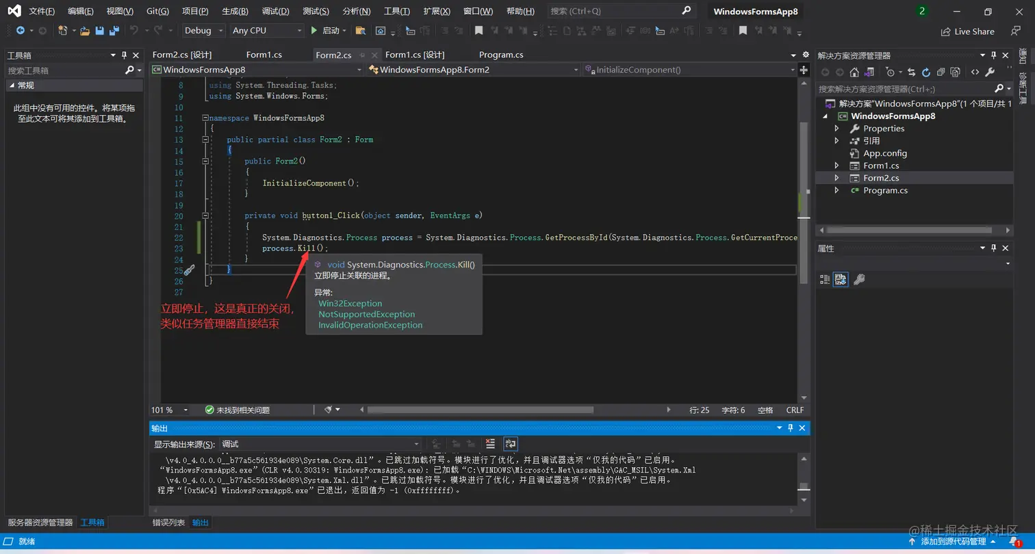Viewport: 1035px width, 554px height.
Task: Click the 未找到相关问题 status indicator
Action: coord(238,410)
